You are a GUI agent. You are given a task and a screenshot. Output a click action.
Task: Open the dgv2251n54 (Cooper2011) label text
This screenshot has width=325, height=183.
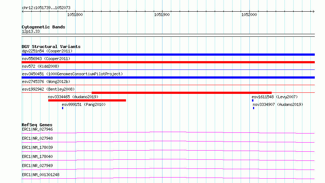tap(47, 51)
